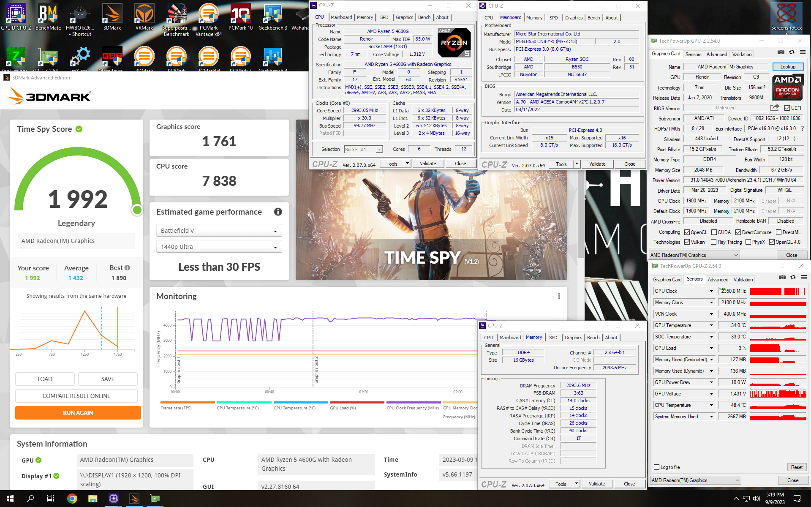Switch to Advanced tab in GPU-Z Graphics Card window

click(717, 55)
